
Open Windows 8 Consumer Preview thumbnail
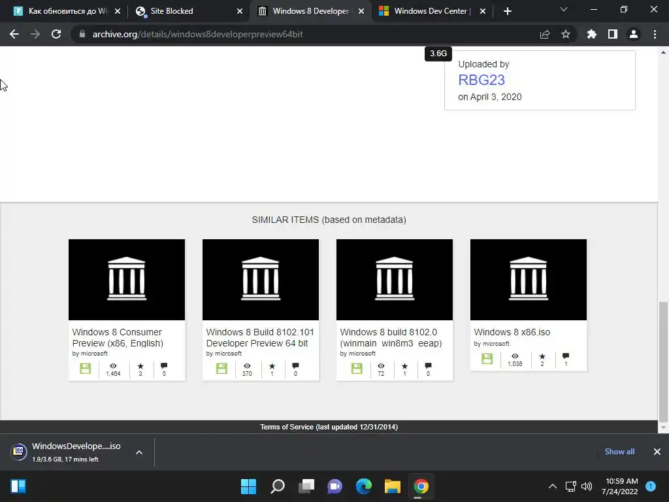(x=127, y=280)
